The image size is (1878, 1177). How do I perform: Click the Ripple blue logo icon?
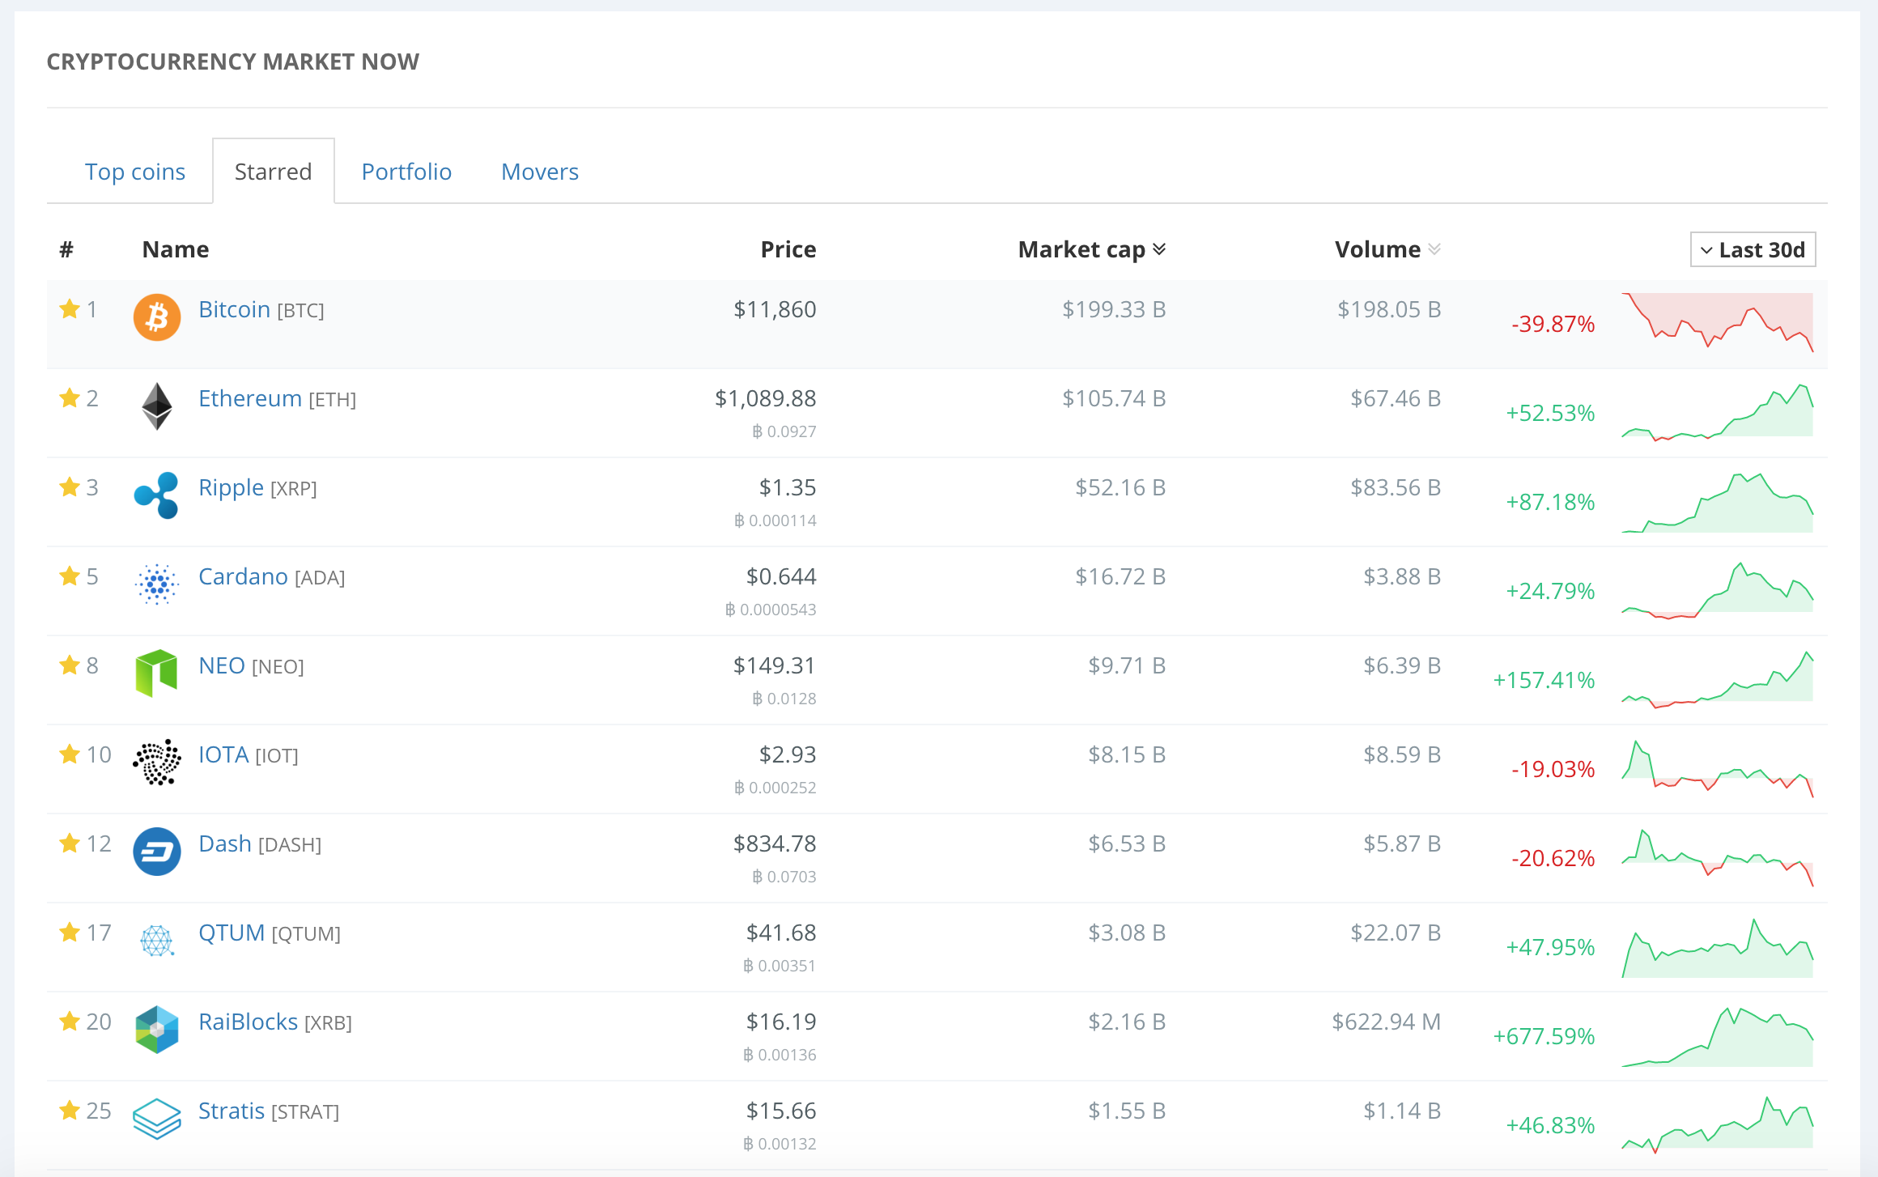pyautogui.click(x=156, y=495)
